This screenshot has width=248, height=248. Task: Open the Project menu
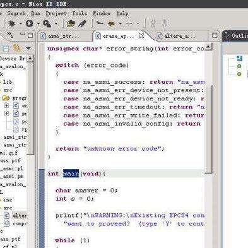tap(56, 14)
